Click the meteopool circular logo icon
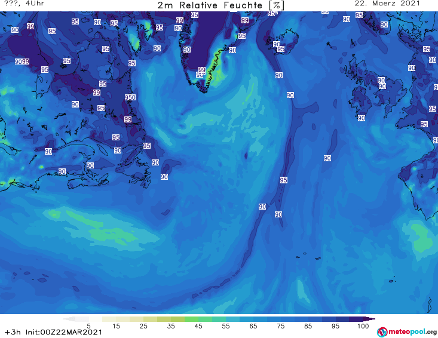The image size is (438, 338). [x=382, y=332]
